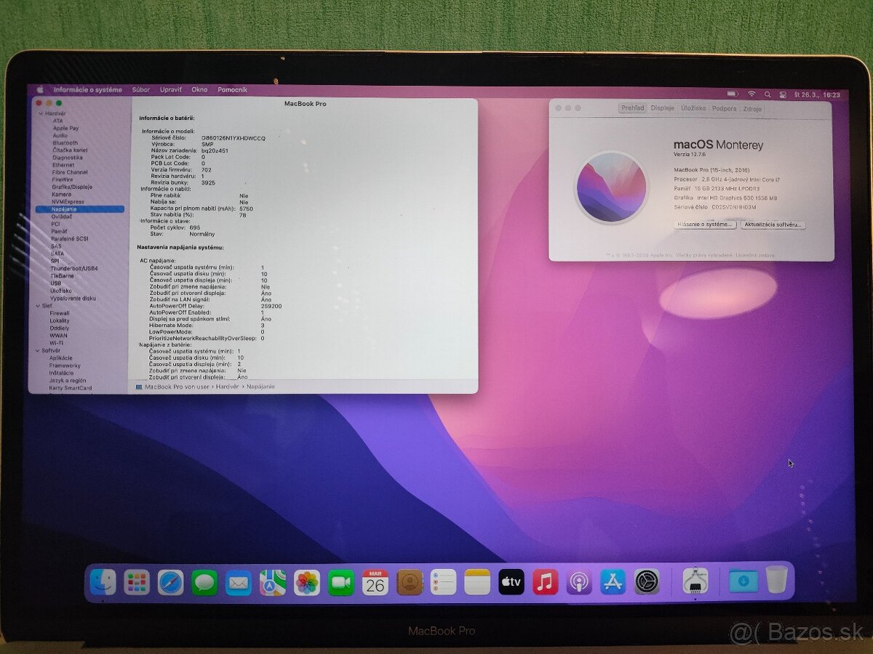Switch to the Displeje tab
Viewport: 873px width, 654px height.
click(x=663, y=108)
